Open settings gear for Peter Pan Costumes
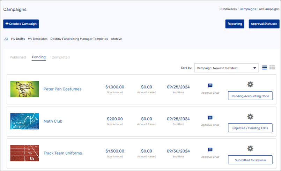This screenshot has width=281, height=171. click(250, 84)
